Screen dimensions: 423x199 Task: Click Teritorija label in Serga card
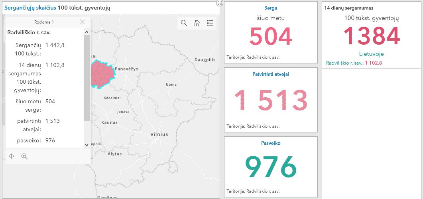tap(253, 57)
